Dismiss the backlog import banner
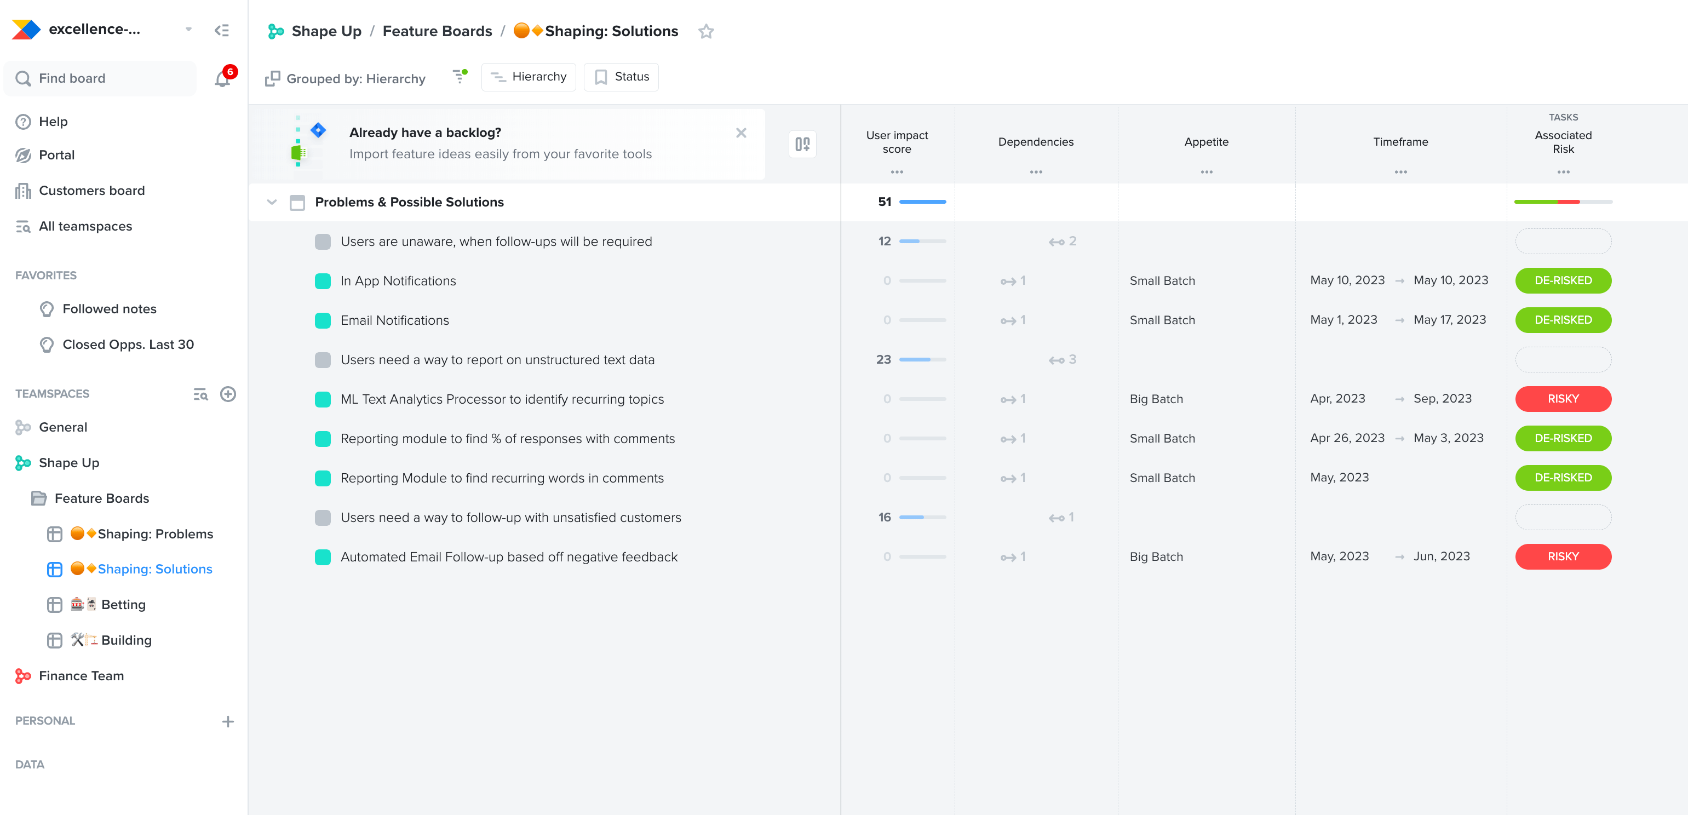 (x=741, y=133)
